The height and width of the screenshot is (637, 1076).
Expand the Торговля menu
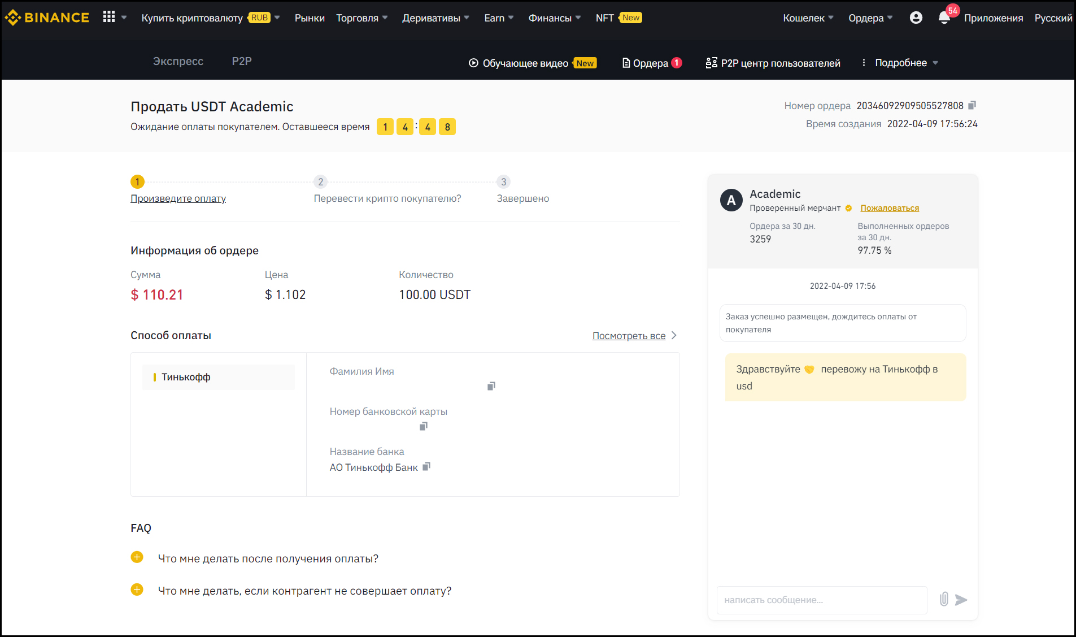[x=361, y=18]
